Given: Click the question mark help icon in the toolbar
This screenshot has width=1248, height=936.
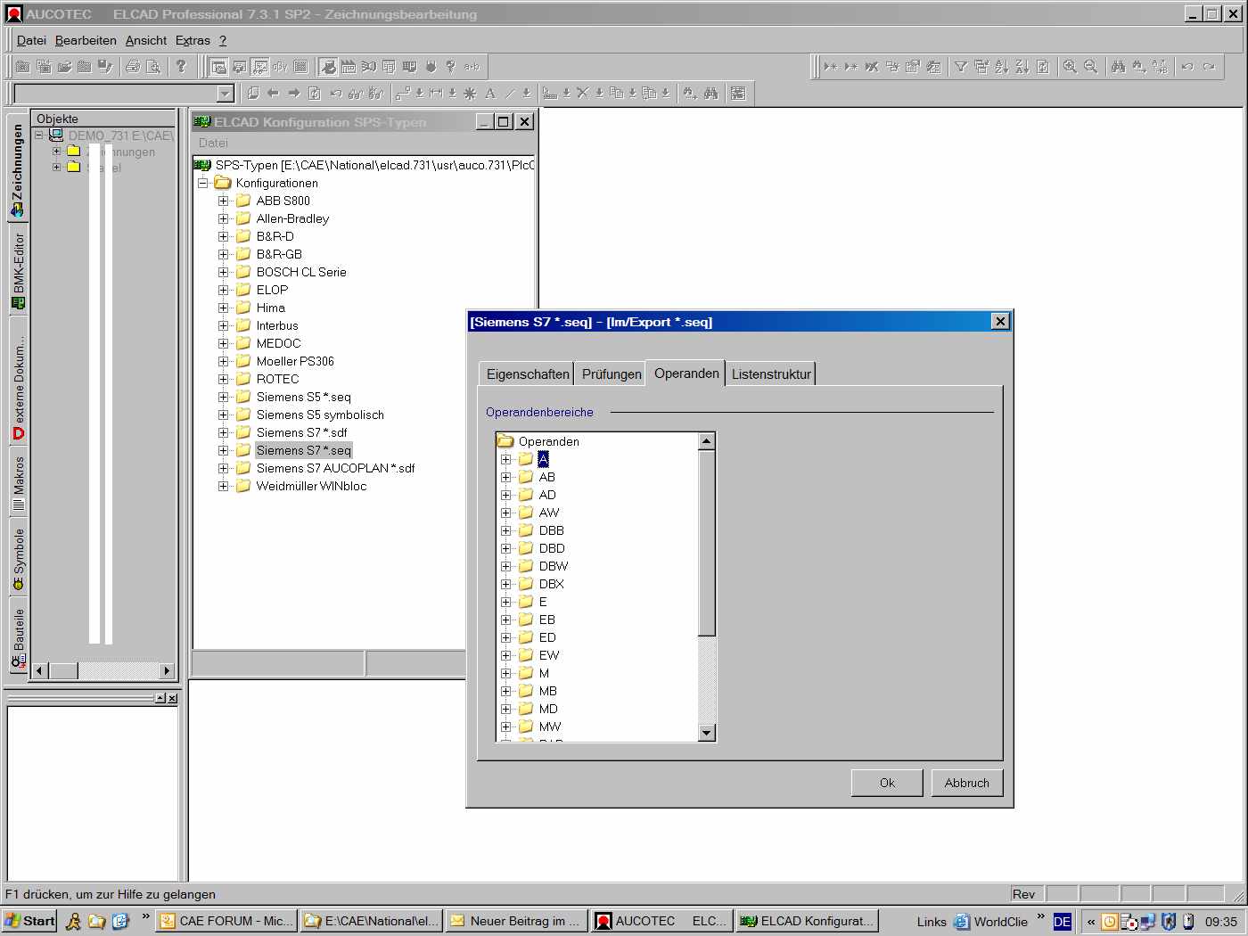Looking at the screenshot, I should pyautogui.click(x=181, y=66).
